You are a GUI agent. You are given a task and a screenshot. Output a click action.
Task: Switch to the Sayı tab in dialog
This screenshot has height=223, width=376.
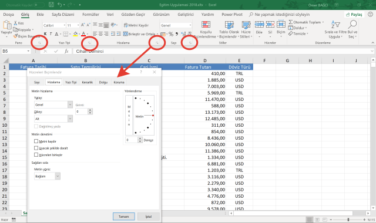[36, 82]
